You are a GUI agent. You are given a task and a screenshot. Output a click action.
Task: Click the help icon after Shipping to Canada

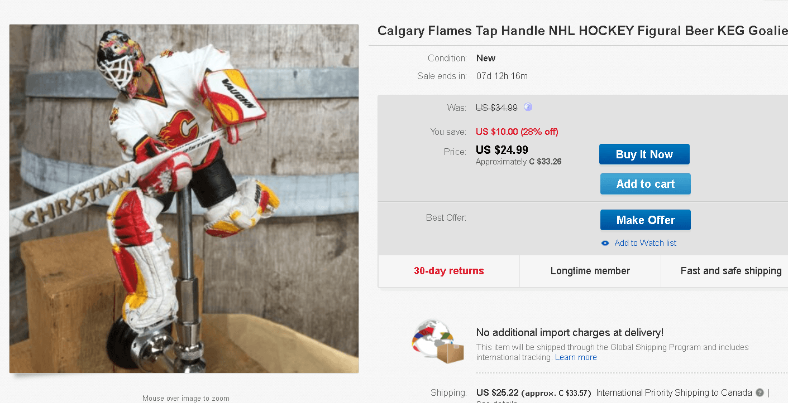tap(760, 393)
